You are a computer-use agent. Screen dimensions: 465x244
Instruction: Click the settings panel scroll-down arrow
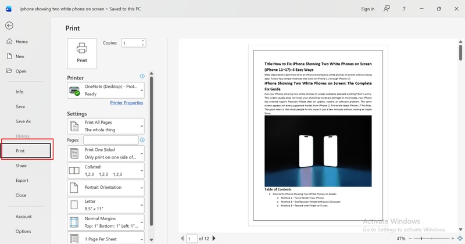pyautogui.click(x=152, y=240)
